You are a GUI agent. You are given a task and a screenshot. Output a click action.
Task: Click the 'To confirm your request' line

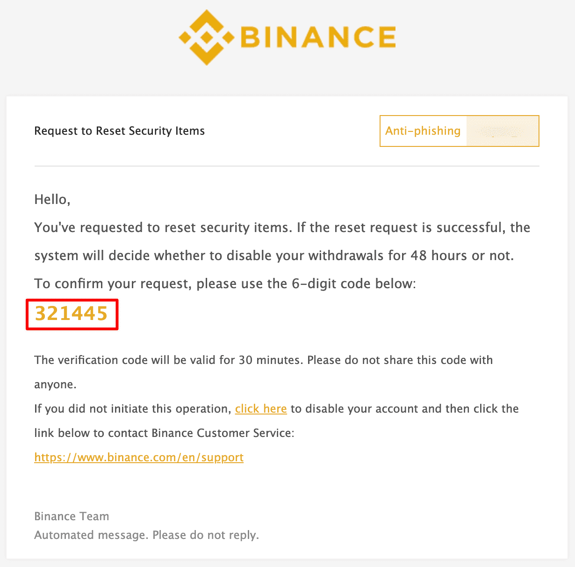(225, 284)
